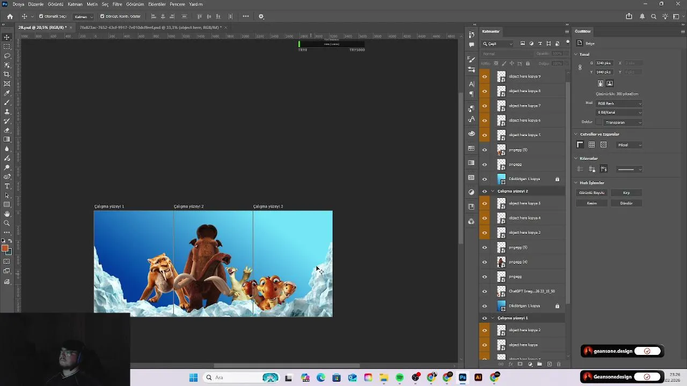The height and width of the screenshot is (386, 687).
Task: Select the Move tool in the toolbar
Action: (x=7, y=37)
